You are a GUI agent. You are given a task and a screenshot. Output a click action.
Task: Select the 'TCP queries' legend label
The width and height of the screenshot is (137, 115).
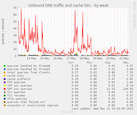point(16,82)
